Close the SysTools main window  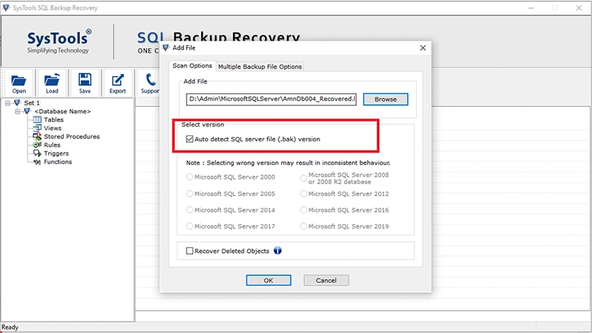579,7
